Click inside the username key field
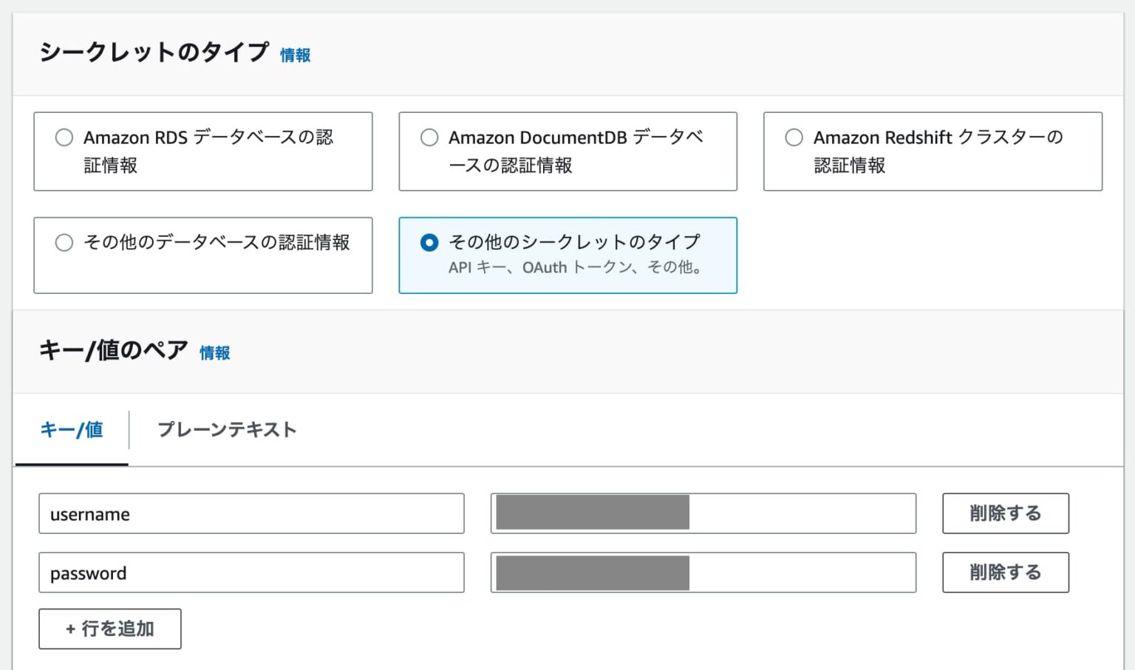Image resolution: width=1135 pixels, height=670 pixels. (251, 513)
